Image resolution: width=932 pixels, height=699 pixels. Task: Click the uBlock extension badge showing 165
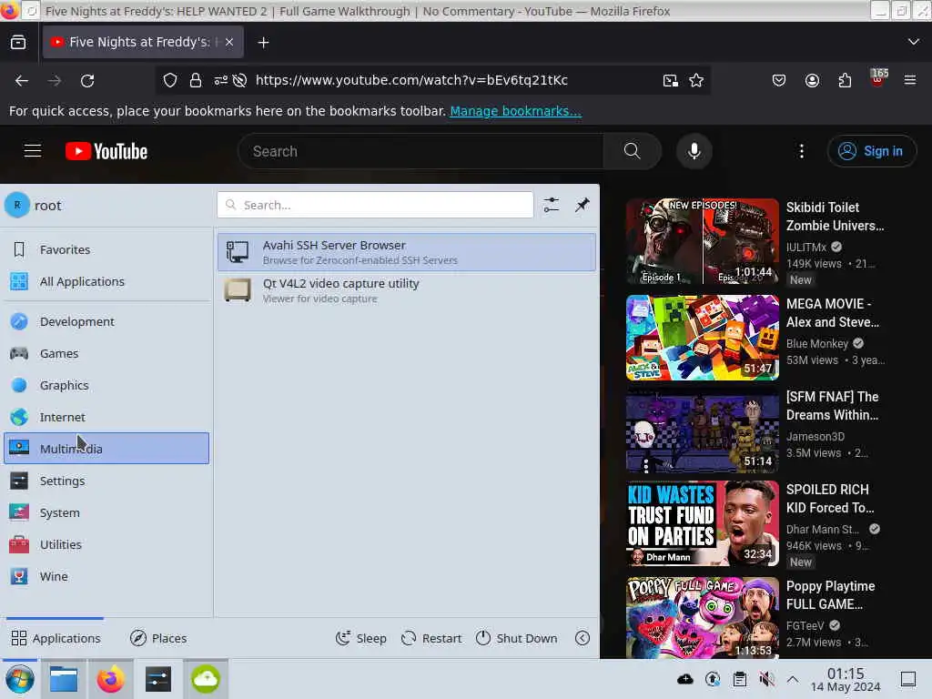pyautogui.click(x=878, y=78)
